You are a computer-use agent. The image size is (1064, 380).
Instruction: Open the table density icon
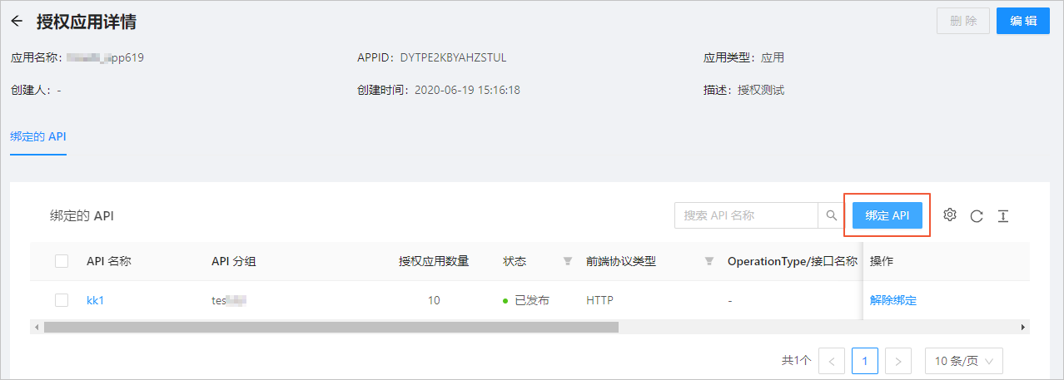[x=1003, y=216]
